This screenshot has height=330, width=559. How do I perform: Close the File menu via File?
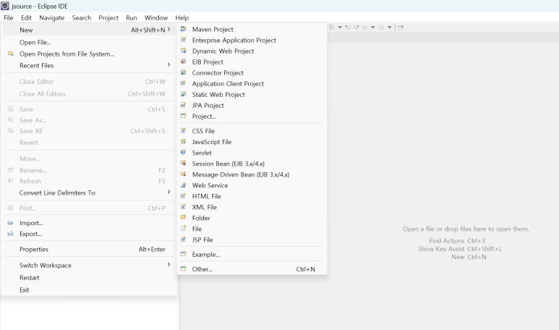9,18
